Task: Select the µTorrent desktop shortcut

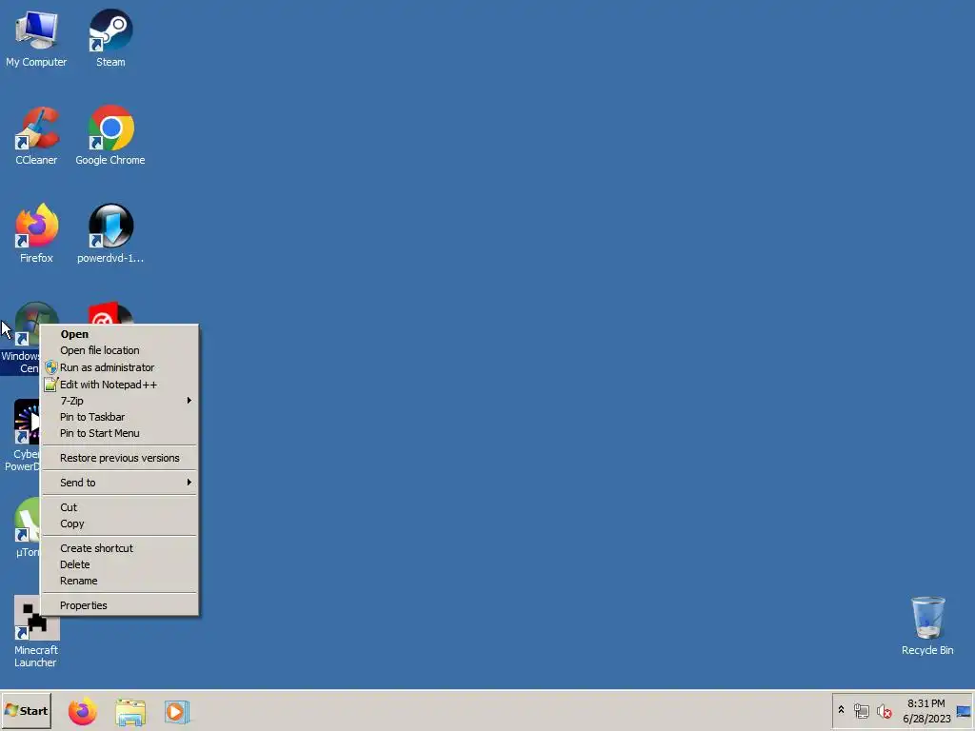Action: pos(26,527)
